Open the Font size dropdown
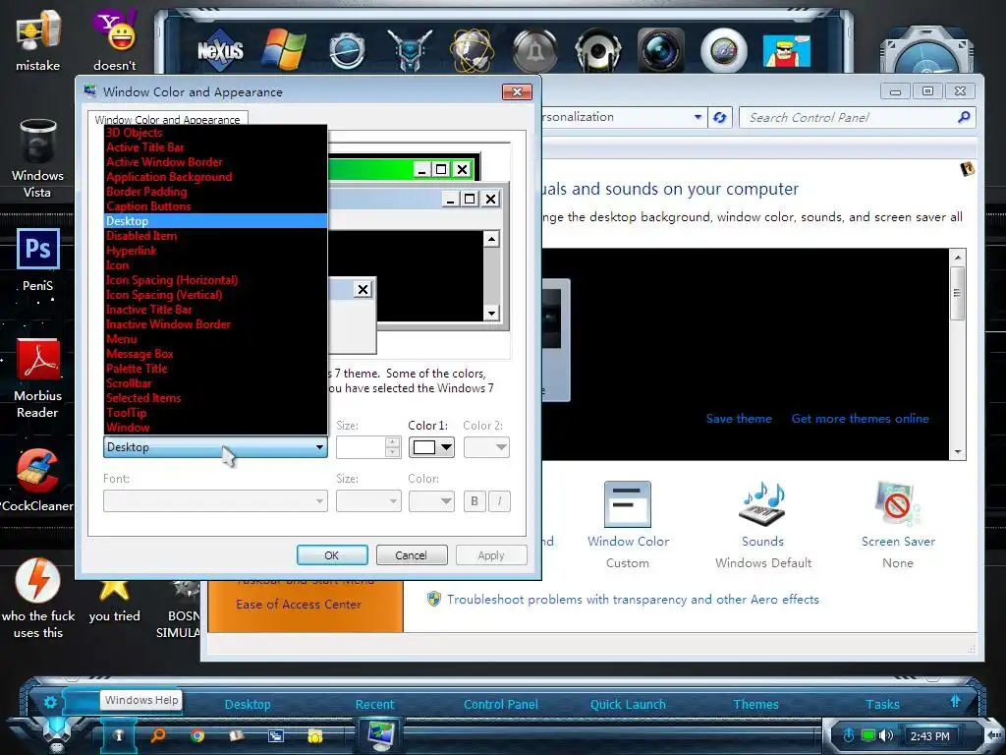This screenshot has width=1006, height=755. [x=368, y=500]
